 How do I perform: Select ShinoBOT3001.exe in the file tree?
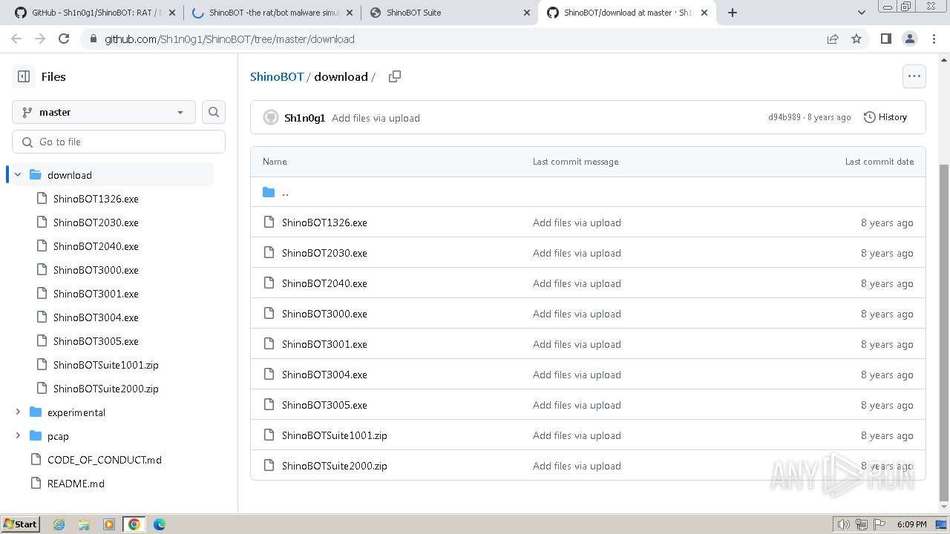pyautogui.click(x=96, y=294)
